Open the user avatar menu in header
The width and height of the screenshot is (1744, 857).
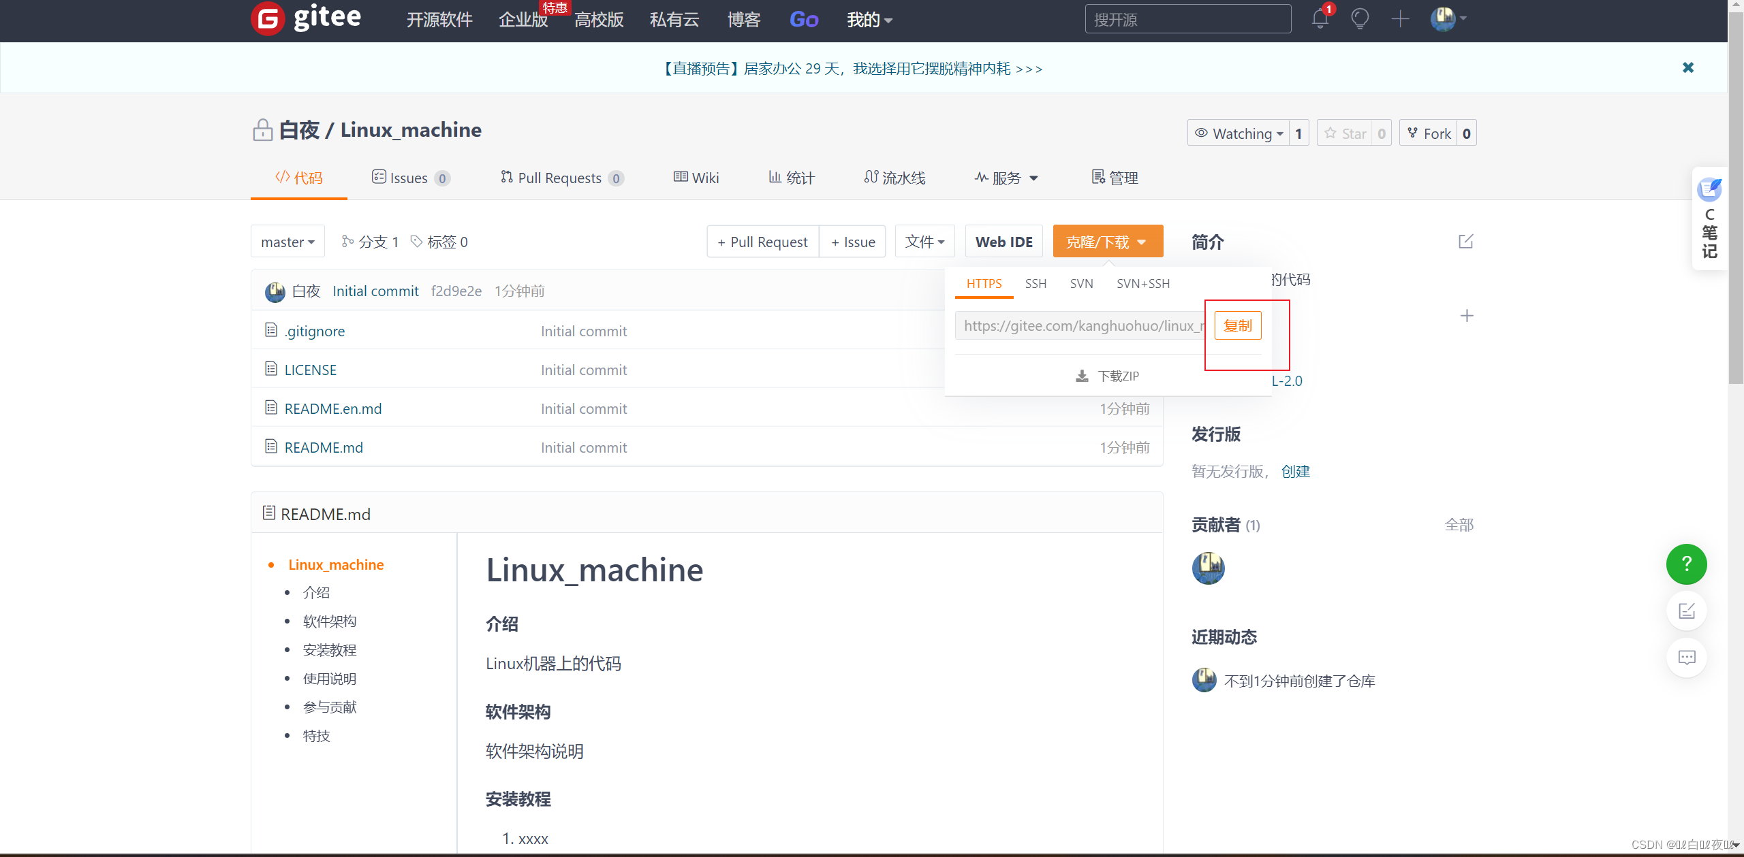pos(1448,19)
